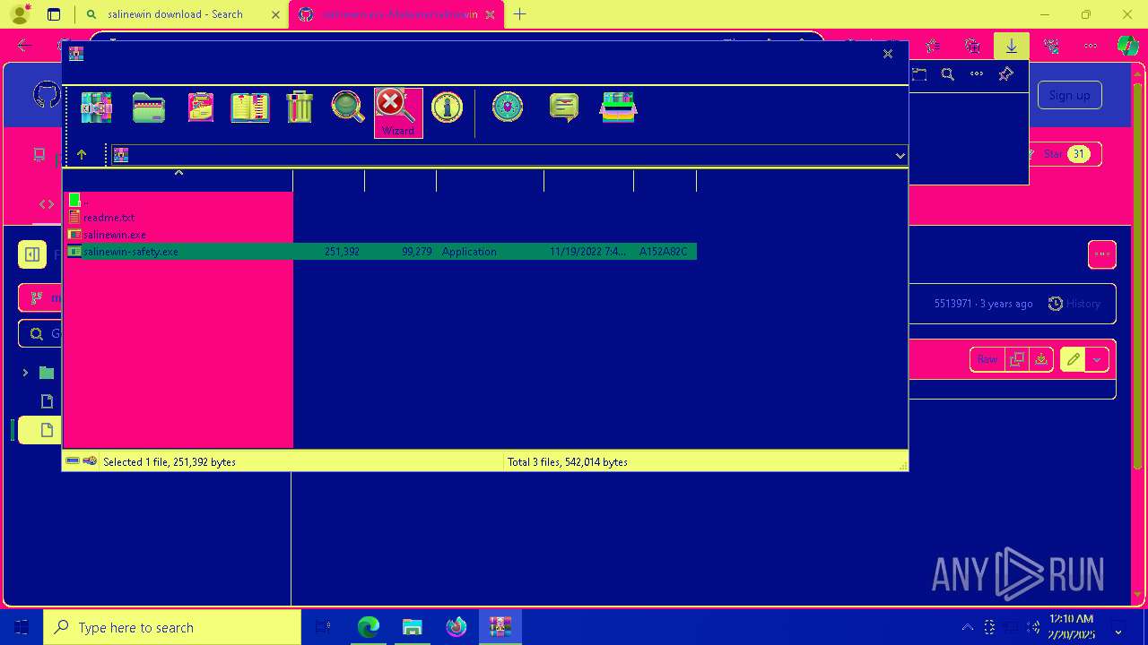Image resolution: width=1148 pixels, height=645 pixels.
Task: Click the Raw button on GitHub
Action: (987, 359)
